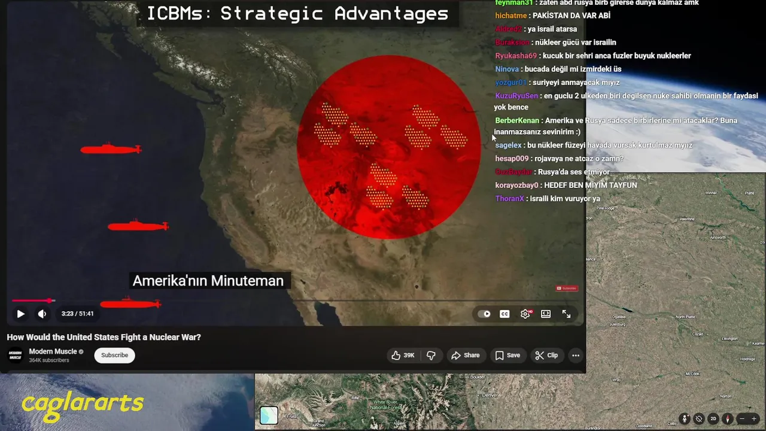Viewport: 766px width, 431px height.
Task: Click the North Platte label on the map
Action: pos(685,317)
